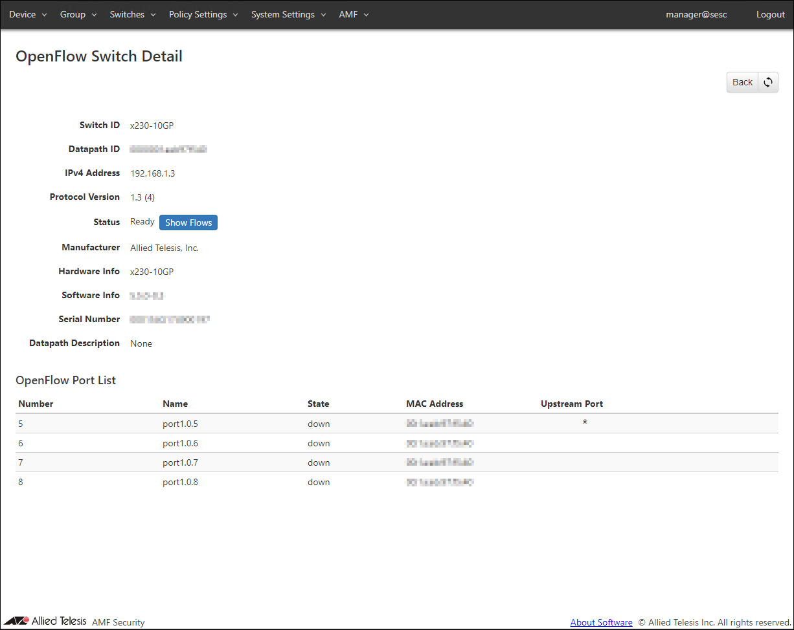Click the upstream port asterisk for port 5
Screen dimensions: 794x630
(x=585, y=424)
